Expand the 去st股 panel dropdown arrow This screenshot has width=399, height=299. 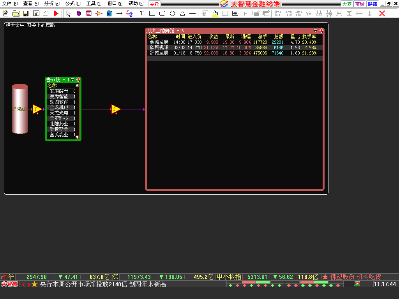point(72,80)
